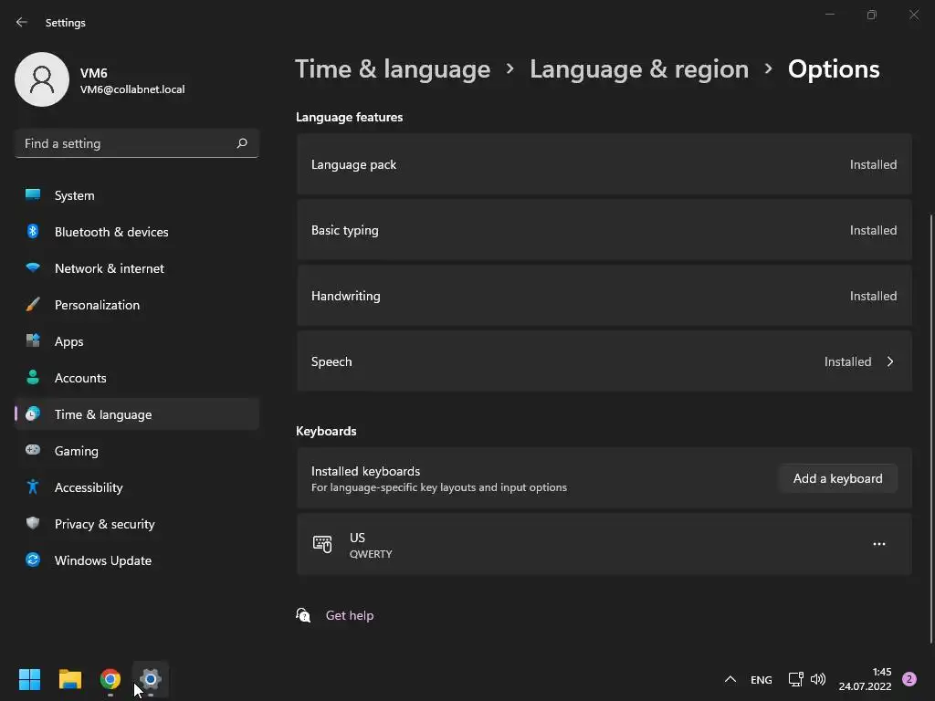Screen dimensions: 935x701
Task: Open File Explorer from the taskbar
Action: point(69,679)
